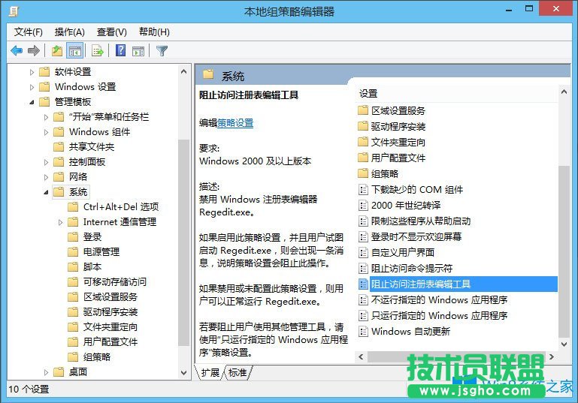Image resolution: width=578 pixels, height=403 pixels.
Task: Click the 自定义用户界面 policy icon
Action: pos(363,252)
